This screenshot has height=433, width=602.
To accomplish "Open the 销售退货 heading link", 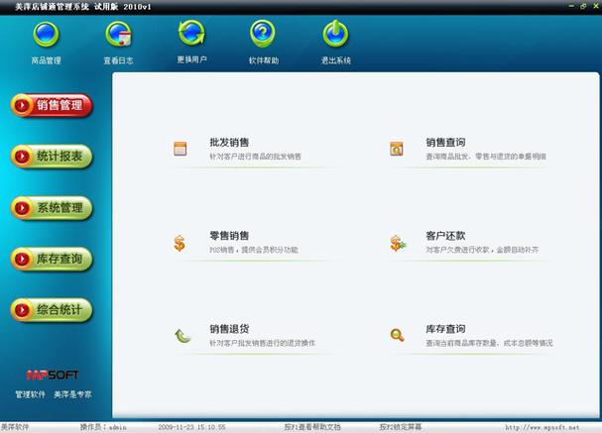I will pos(229,329).
